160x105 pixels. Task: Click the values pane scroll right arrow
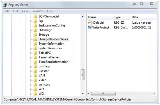tap(154, 93)
